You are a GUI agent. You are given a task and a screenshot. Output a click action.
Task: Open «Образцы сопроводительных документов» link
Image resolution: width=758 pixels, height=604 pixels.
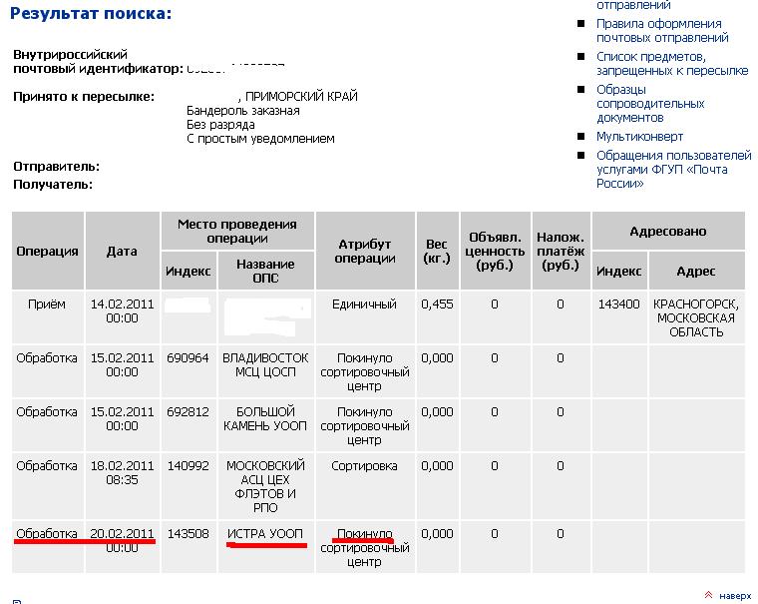click(x=650, y=104)
